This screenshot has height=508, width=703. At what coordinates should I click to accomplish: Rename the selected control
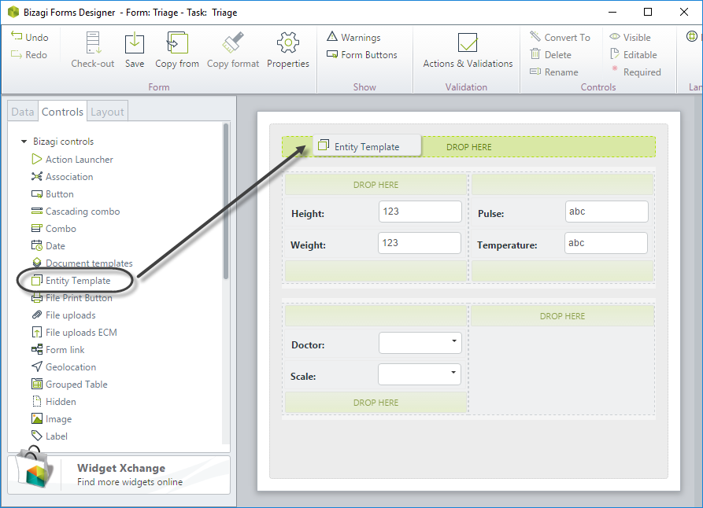(x=553, y=72)
